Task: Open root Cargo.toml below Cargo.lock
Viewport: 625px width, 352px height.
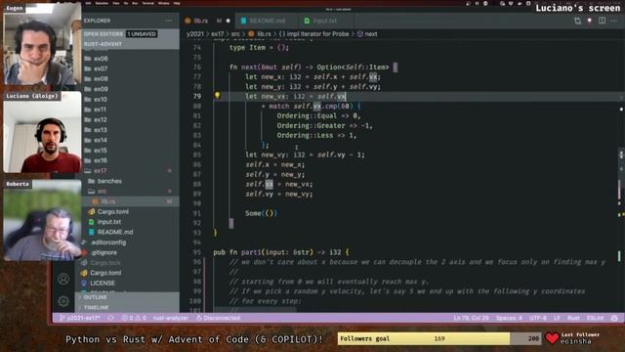Action: coord(105,273)
